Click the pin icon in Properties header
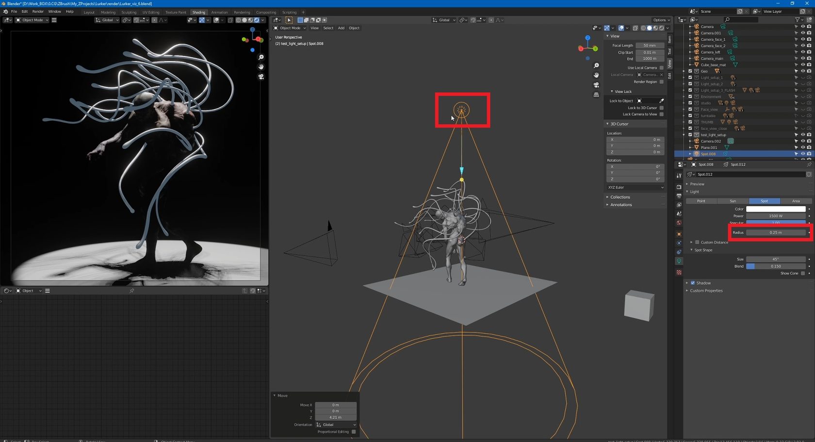Screen dimensions: 815x442 pyautogui.click(x=809, y=164)
